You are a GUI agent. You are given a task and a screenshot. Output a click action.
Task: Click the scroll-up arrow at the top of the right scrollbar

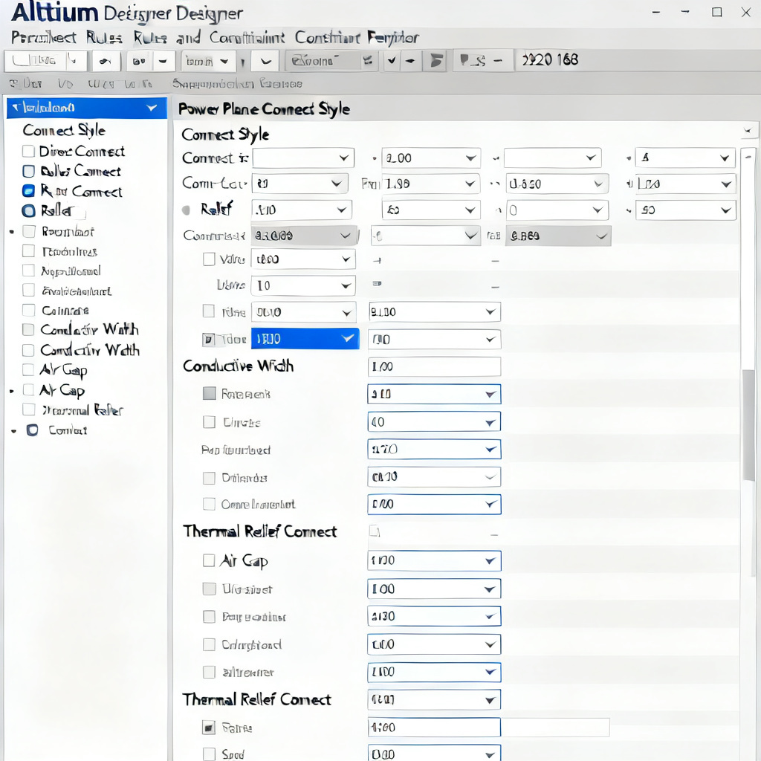coord(748,157)
